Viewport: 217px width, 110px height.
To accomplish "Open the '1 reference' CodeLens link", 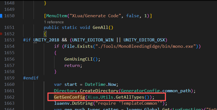I will [54, 22].
